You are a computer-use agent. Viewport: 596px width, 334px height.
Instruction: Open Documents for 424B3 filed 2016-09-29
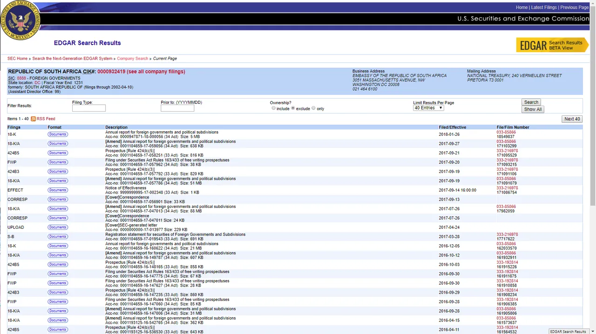(x=57, y=293)
